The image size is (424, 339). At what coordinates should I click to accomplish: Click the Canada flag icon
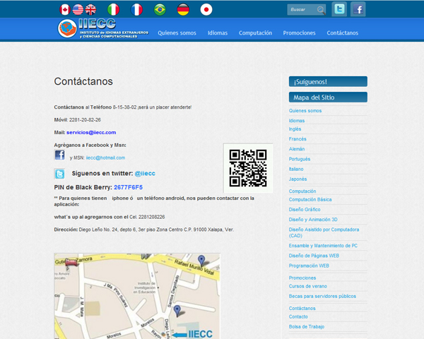click(x=65, y=9)
